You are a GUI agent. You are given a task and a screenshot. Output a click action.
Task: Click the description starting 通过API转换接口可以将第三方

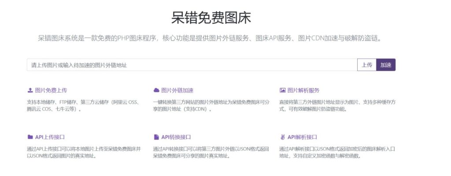[x=211, y=152]
